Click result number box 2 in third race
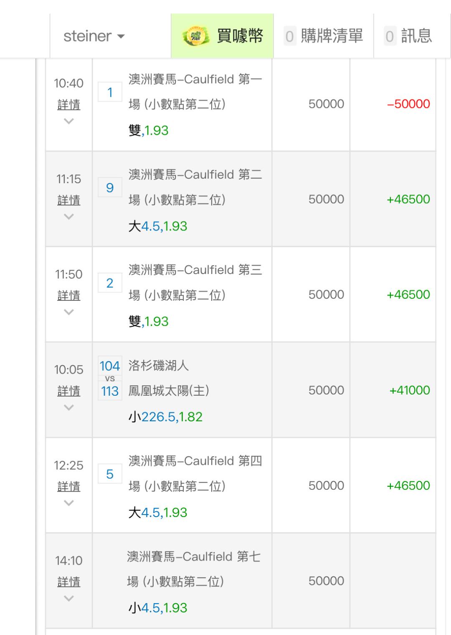Image resolution: width=451 pixels, height=635 pixels. (x=110, y=283)
